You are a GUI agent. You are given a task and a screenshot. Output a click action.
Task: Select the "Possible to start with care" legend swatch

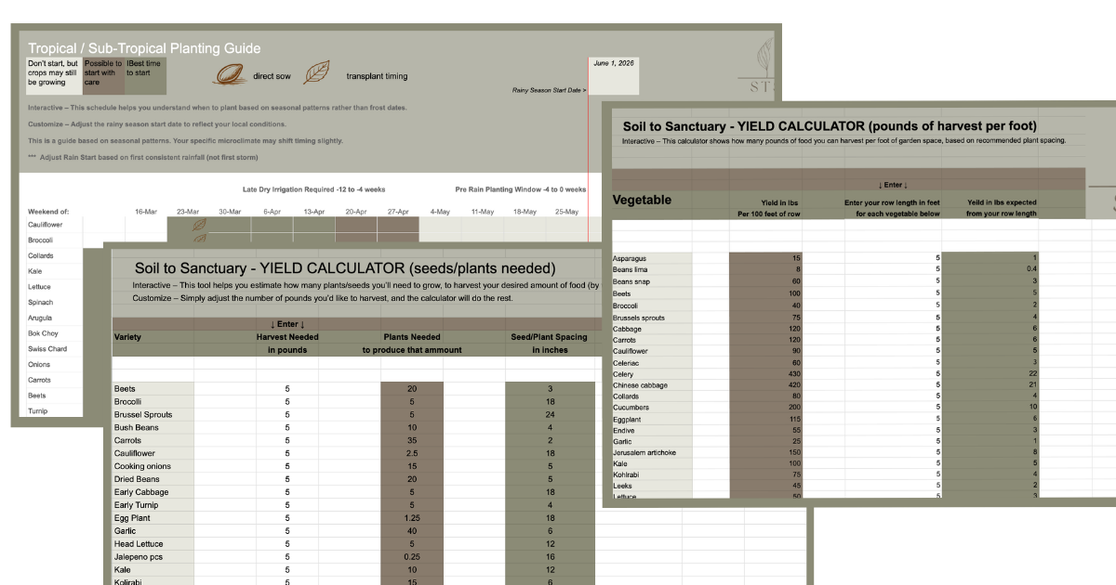pos(103,76)
